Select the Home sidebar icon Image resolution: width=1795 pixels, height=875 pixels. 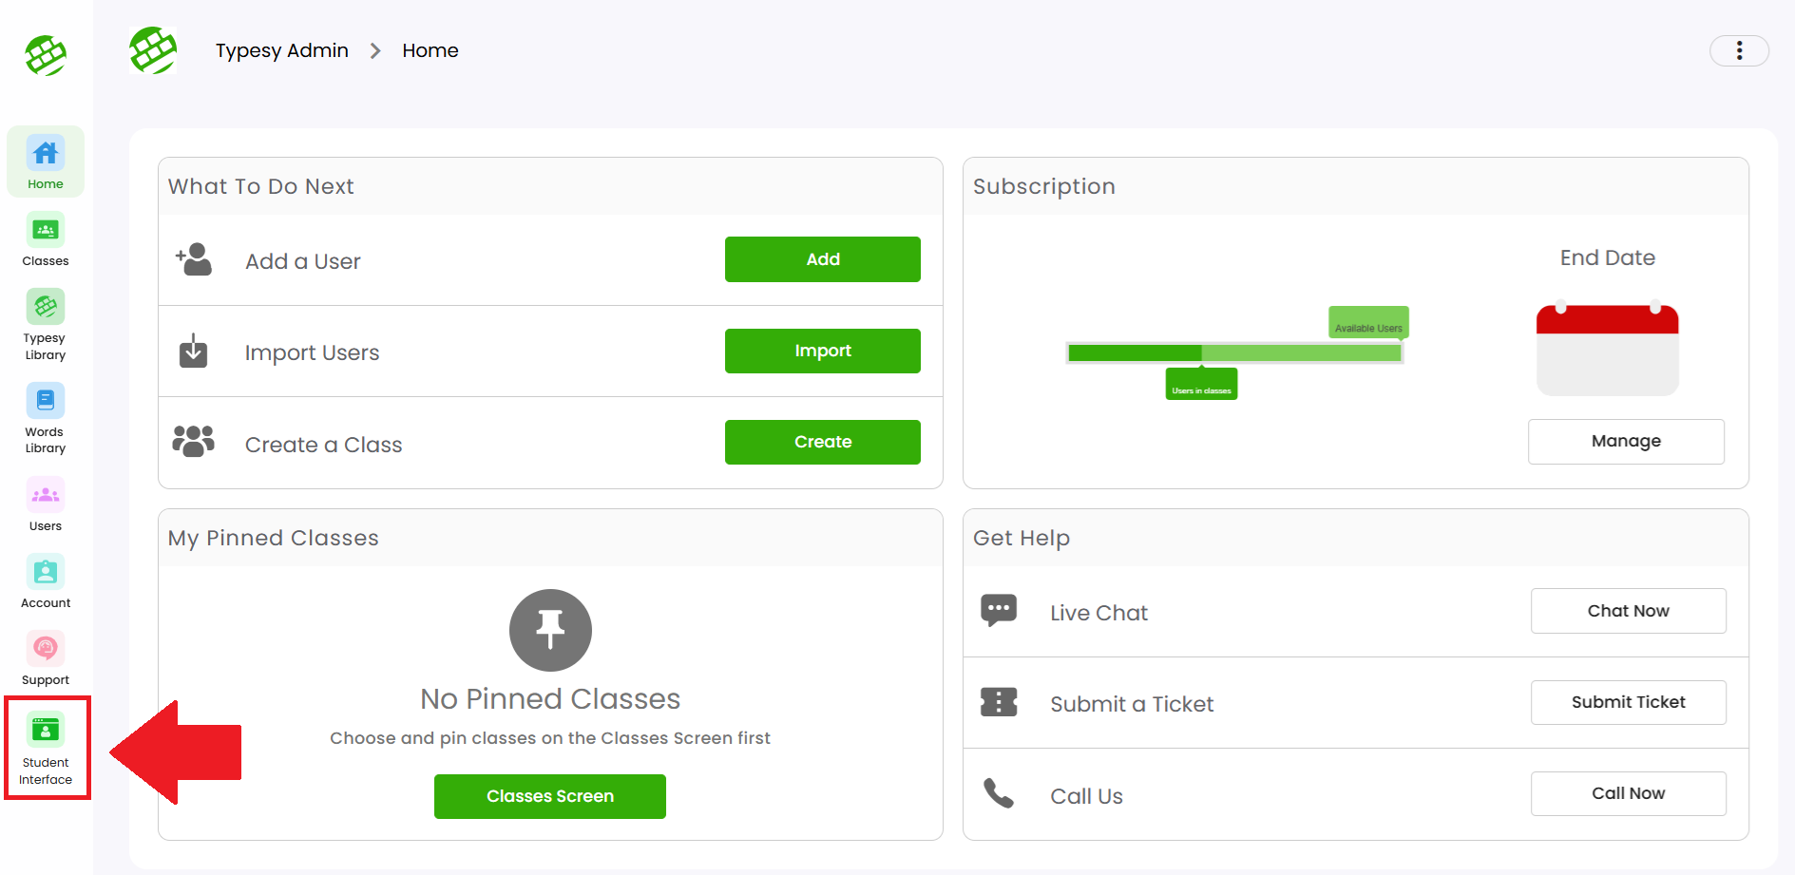click(46, 162)
